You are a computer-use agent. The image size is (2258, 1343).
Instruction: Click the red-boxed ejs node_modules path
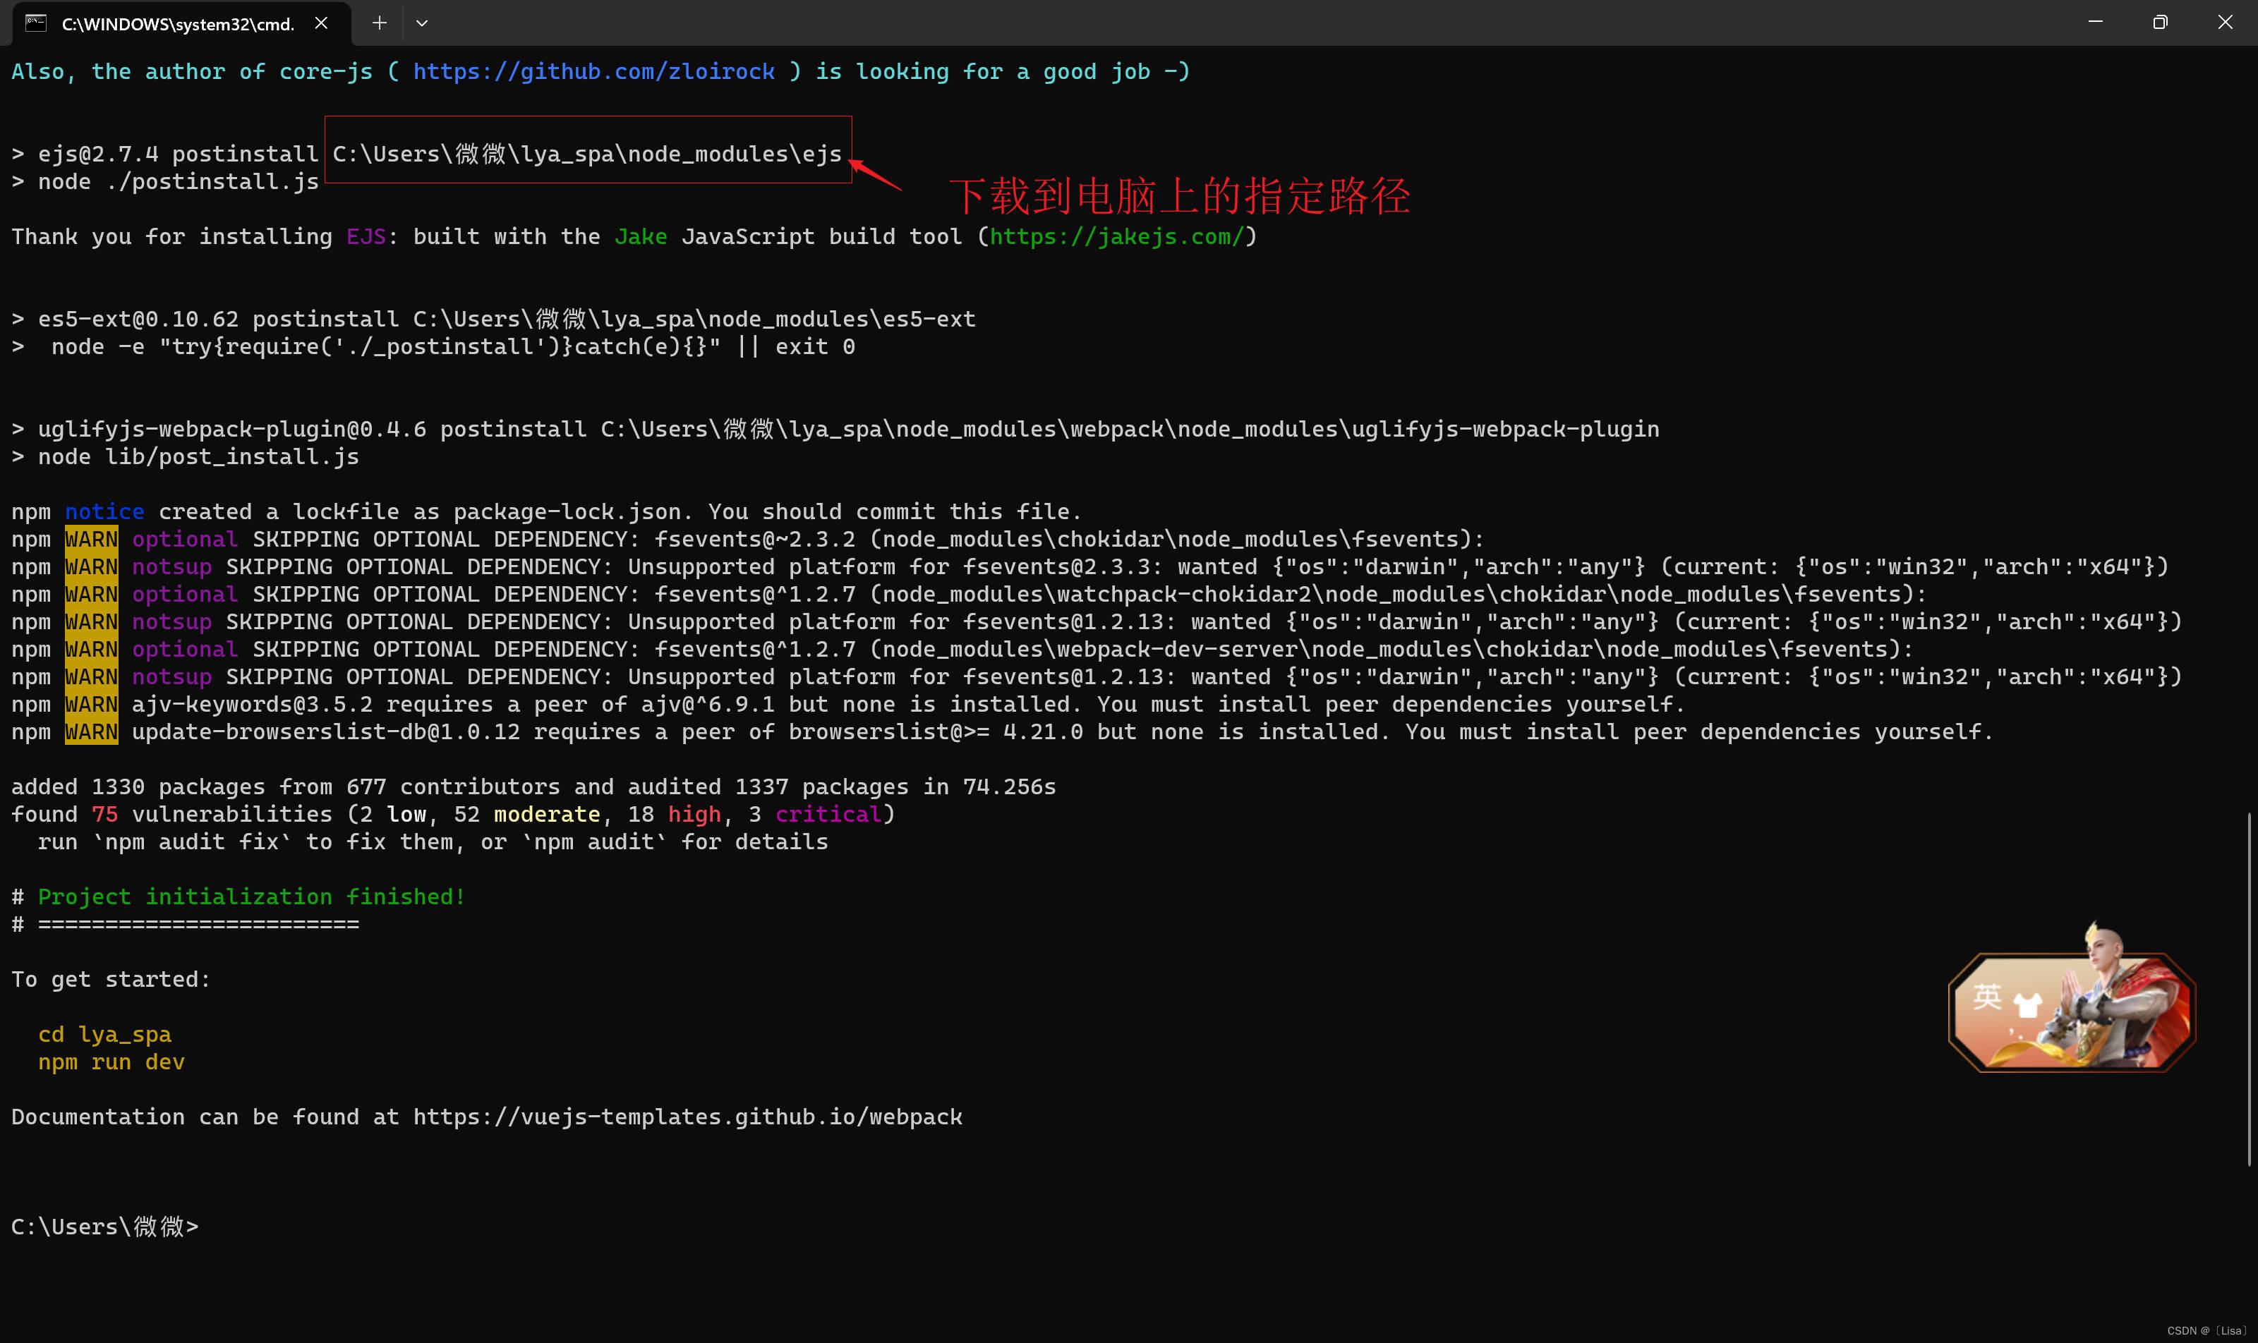(x=588, y=154)
